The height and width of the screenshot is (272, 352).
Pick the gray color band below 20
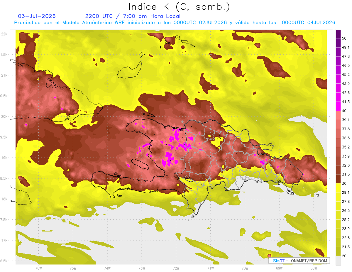339,260
